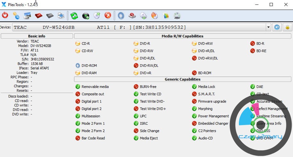This screenshot has height=157, width=293.
Task: Click the Basic info section header
Action: pos(37,36)
